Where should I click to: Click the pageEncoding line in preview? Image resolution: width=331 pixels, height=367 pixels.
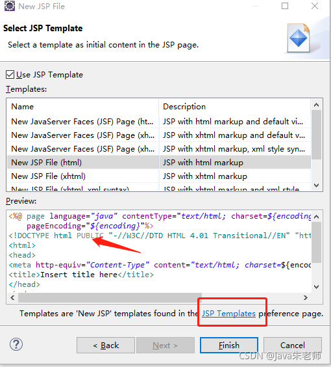coord(90,226)
